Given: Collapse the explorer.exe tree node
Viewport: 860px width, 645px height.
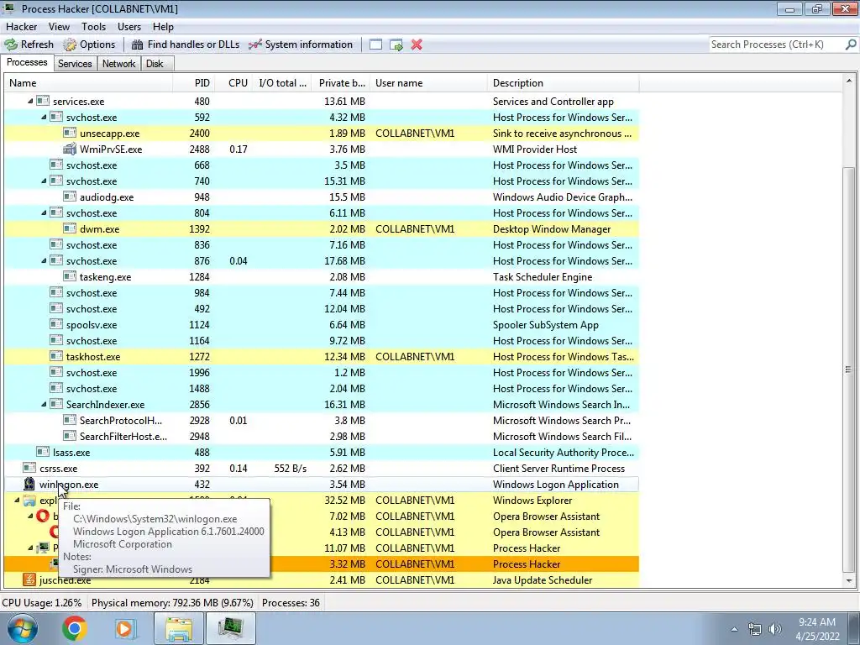Looking at the screenshot, I should pyautogui.click(x=17, y=501).
